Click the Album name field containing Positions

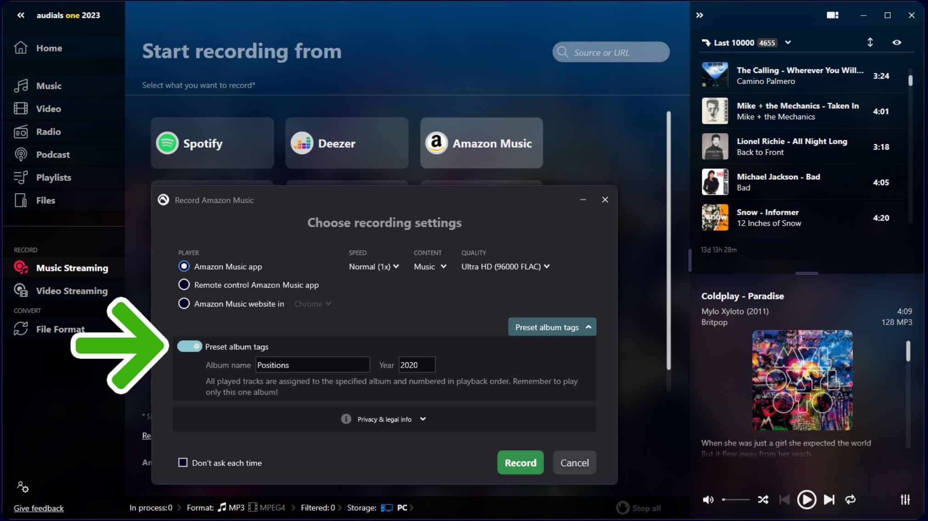pyautogui.click(x=312, y=365)
